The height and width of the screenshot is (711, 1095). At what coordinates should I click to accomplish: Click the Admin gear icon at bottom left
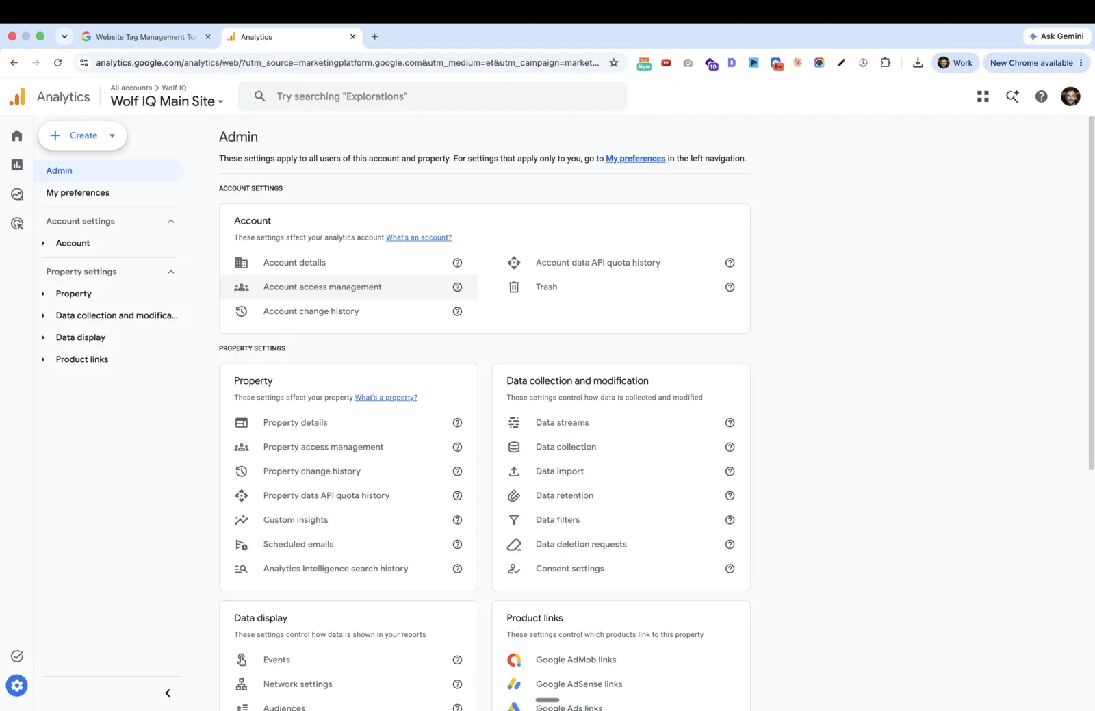tap(17, 685)
